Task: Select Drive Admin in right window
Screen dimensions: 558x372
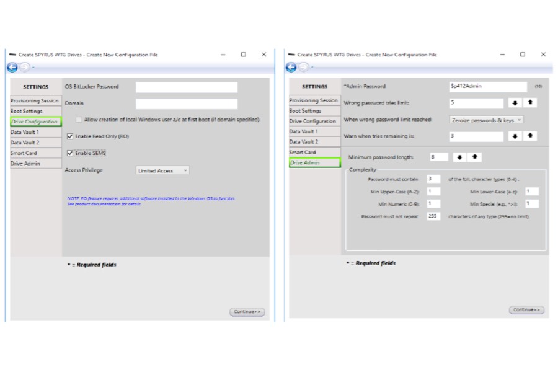Action: pyautogui.click(x=314, y=162)
